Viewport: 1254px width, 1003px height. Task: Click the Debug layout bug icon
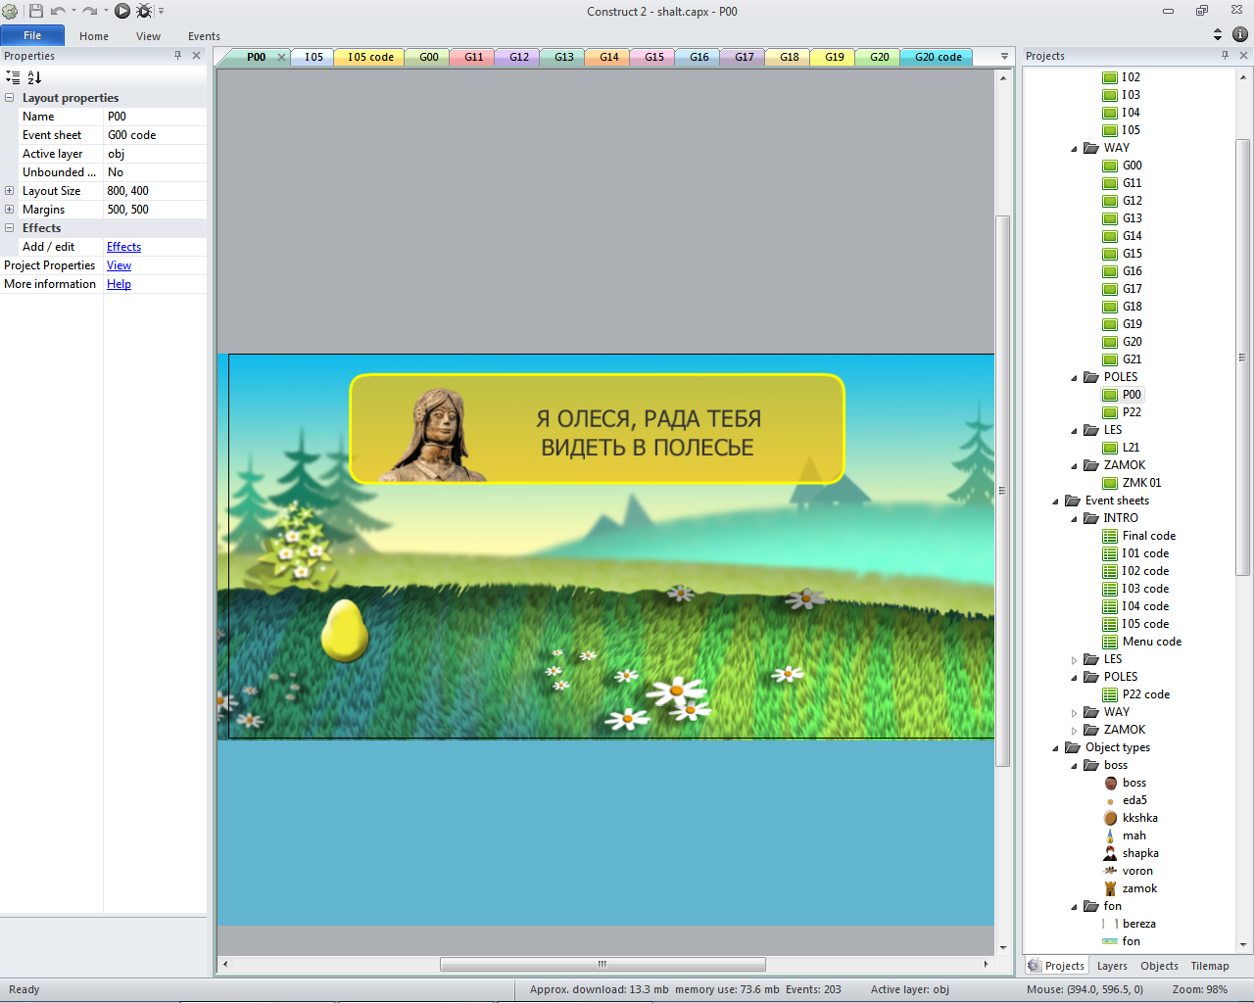click(x=144, y=11)
